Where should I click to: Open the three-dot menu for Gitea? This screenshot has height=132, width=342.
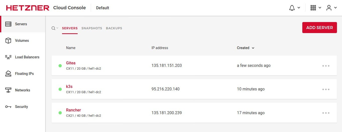tap(326, 66)
